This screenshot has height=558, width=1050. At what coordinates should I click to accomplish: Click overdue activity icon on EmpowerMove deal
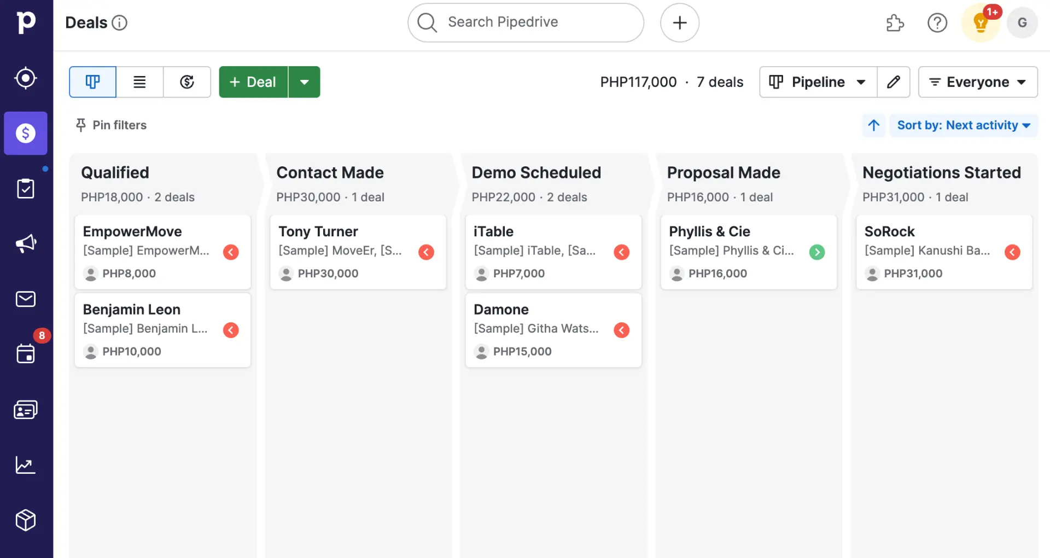231,252
